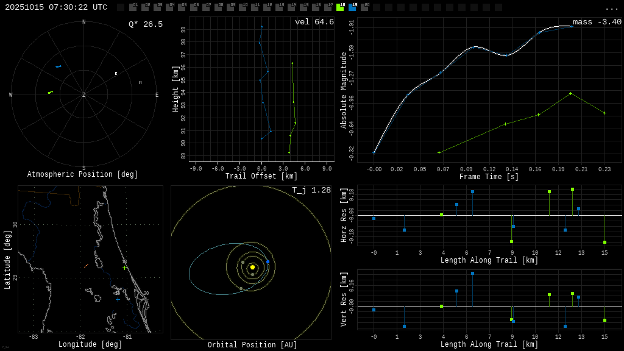This screenshot has height=351, width=624.
Task: Select the blue camera 19 indicator
Action: (352, 7)
